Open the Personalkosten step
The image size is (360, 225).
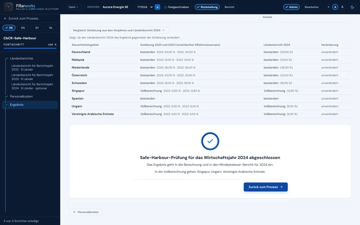click(21, 96)
